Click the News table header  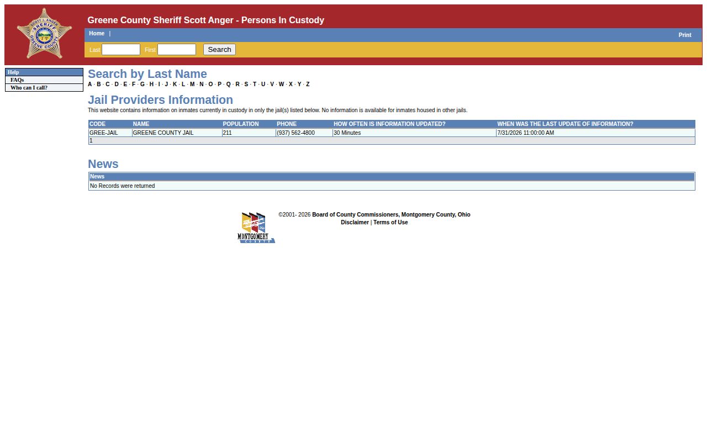click(392, 177)
